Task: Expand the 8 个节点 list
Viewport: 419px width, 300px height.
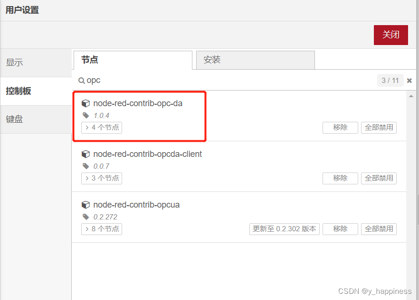Action: tap(102, 229)
